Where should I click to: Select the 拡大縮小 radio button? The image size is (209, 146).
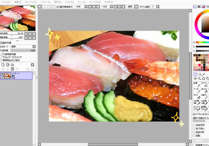(x=194, y=129)
